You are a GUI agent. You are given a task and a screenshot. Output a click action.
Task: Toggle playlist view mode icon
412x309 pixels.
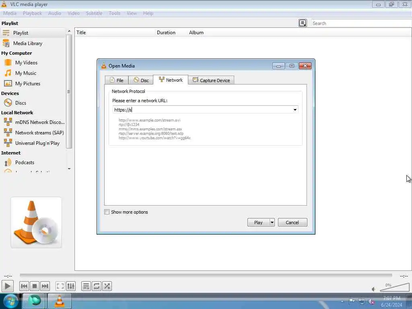tap(303, 23)
